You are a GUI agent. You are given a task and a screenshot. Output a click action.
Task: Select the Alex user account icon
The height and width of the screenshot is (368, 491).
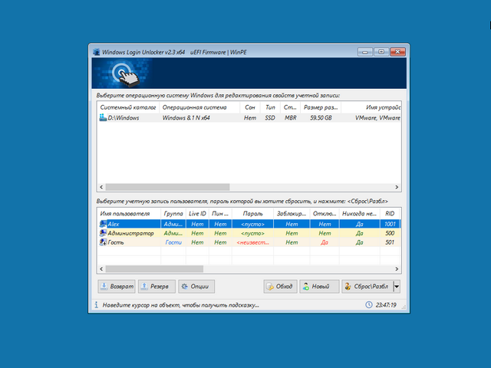(x=103, y=224)
